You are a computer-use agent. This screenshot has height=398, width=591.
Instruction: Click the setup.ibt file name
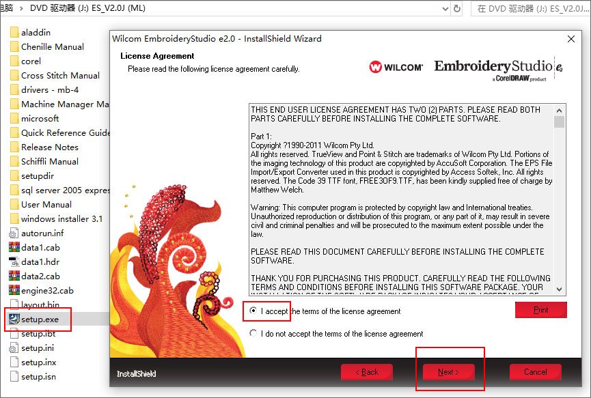pyautogui.click(x=38, y=334)
